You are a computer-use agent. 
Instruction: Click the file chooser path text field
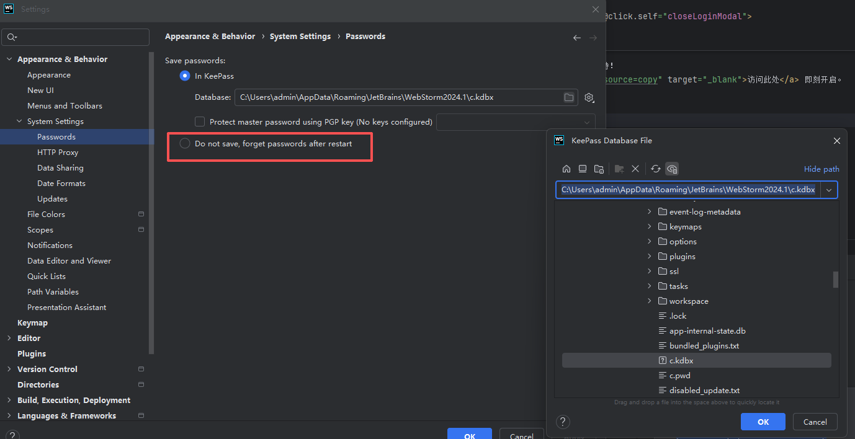[x=688, y=190]
